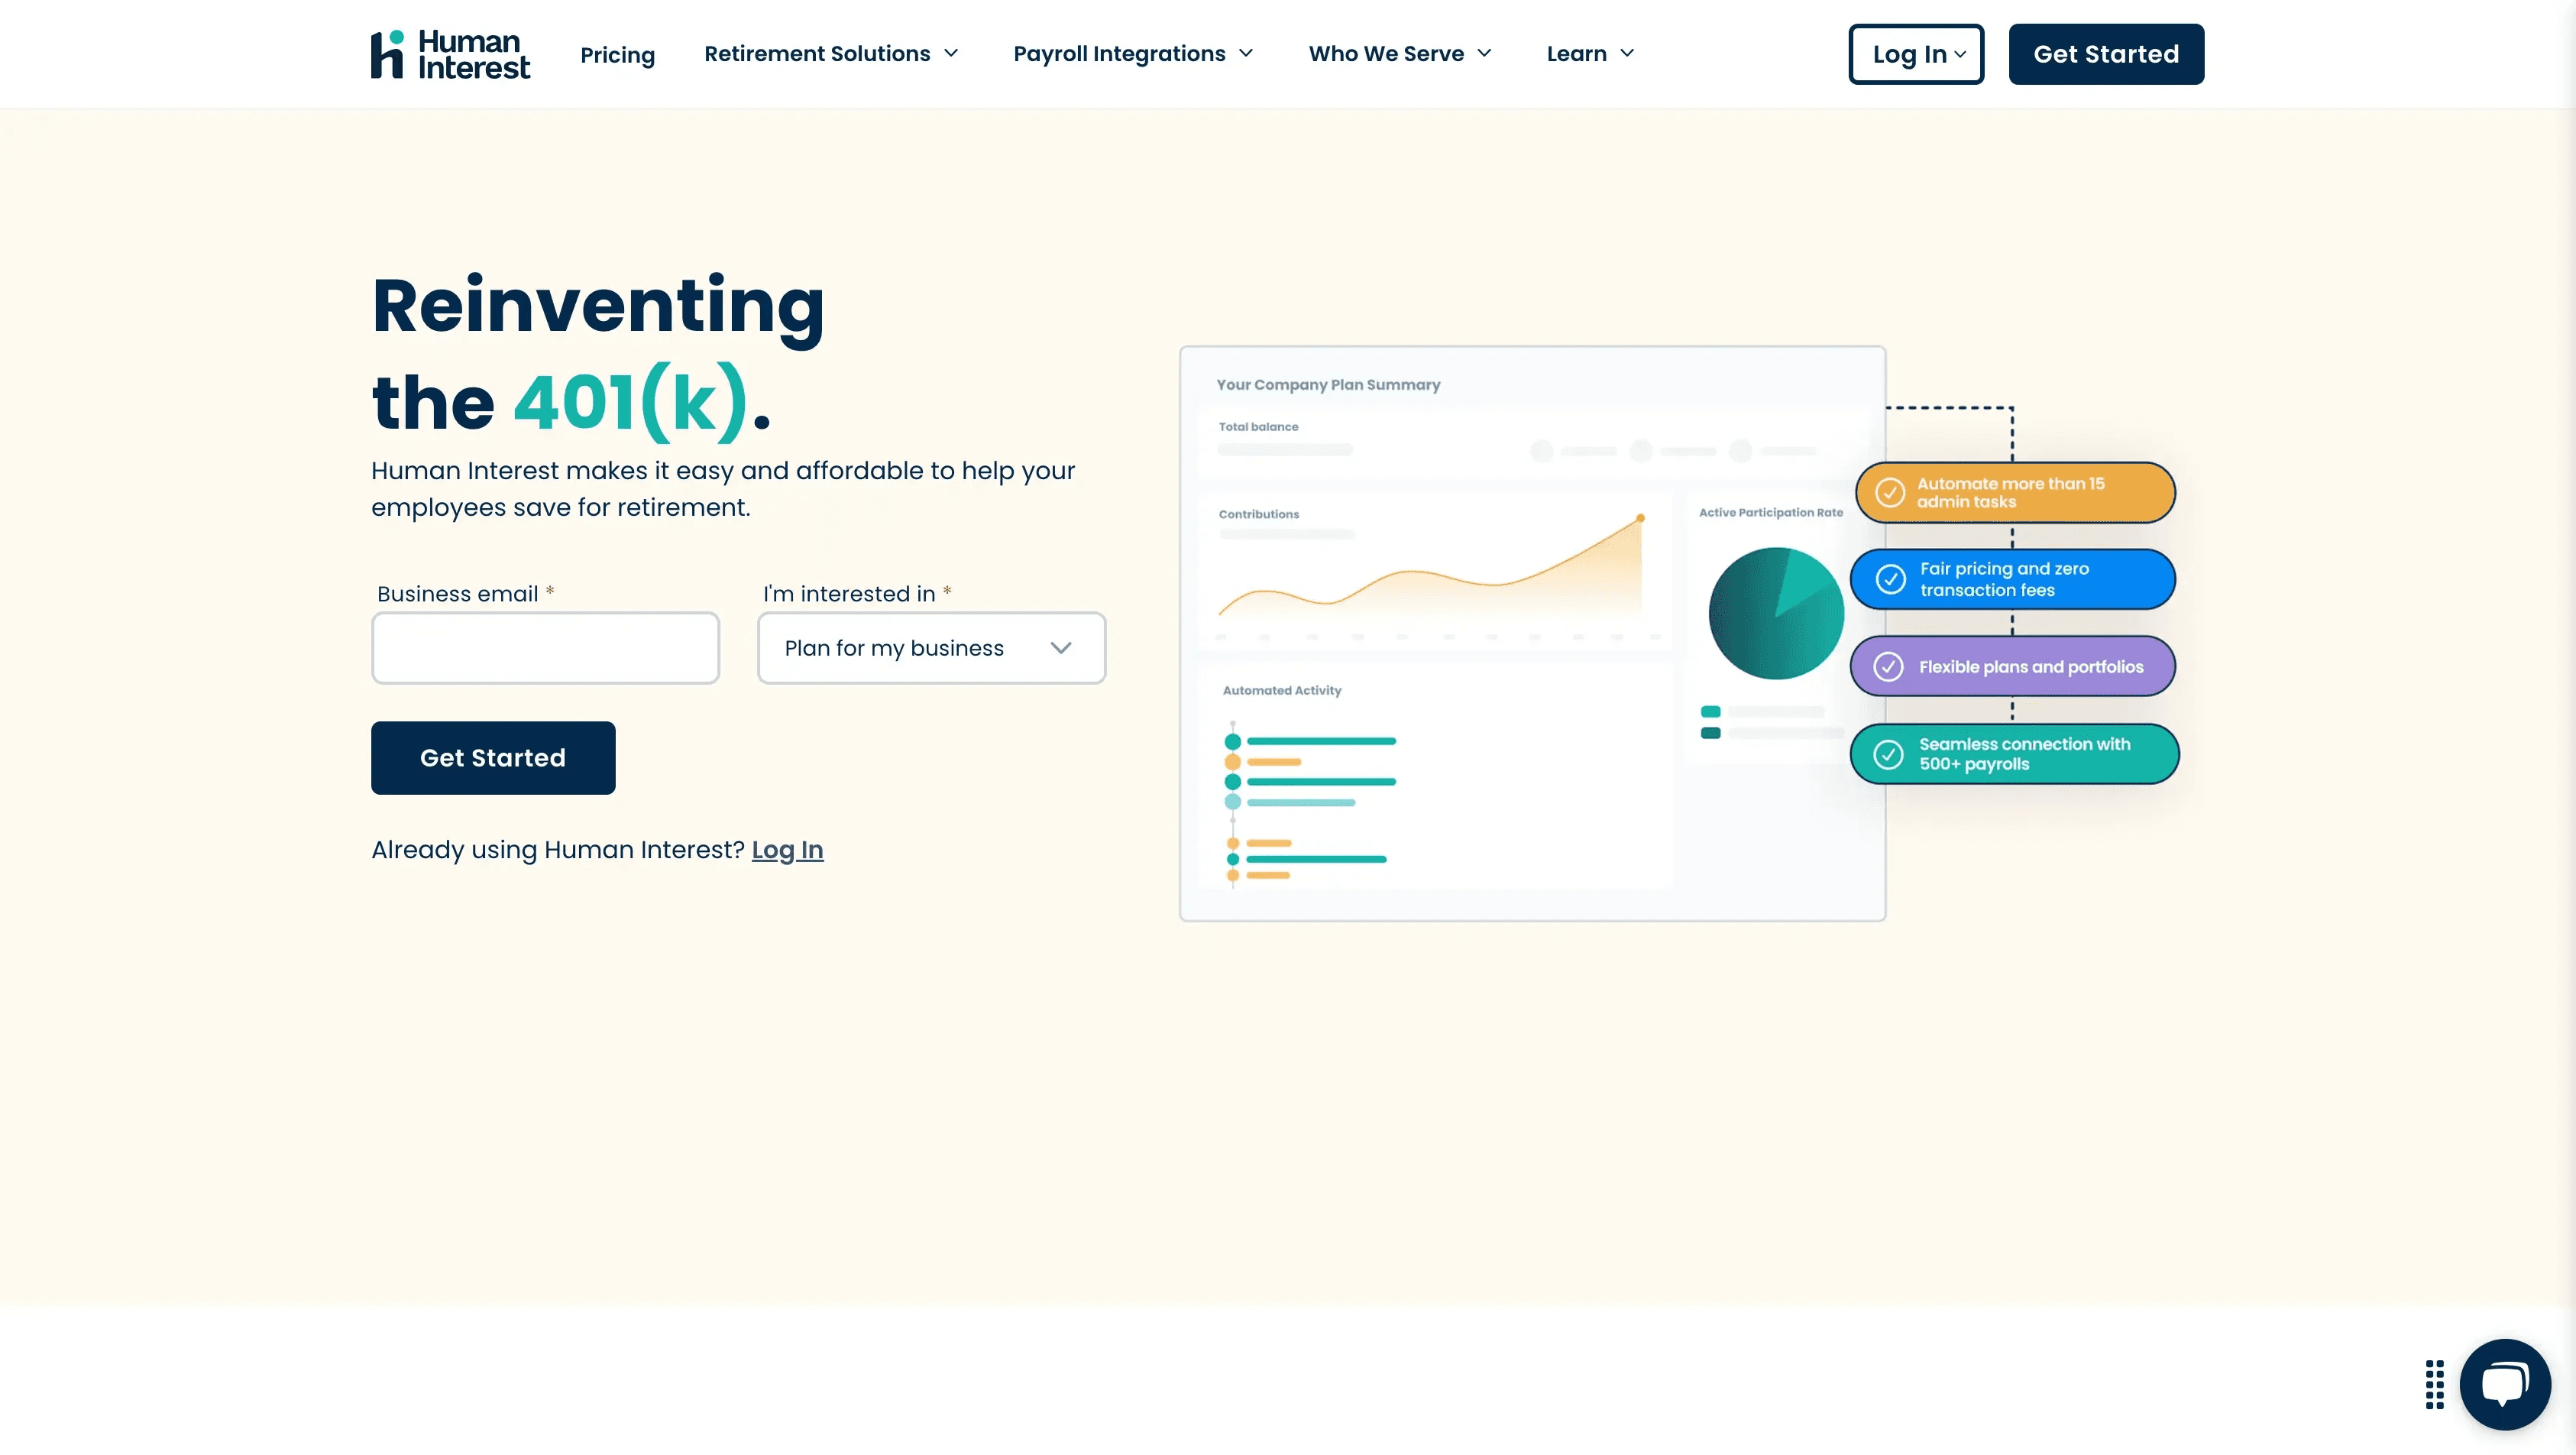Open the "I'm interested in" dropdown
The width and height of the screenshot is (2576, 1455).
tap(931, 648)
